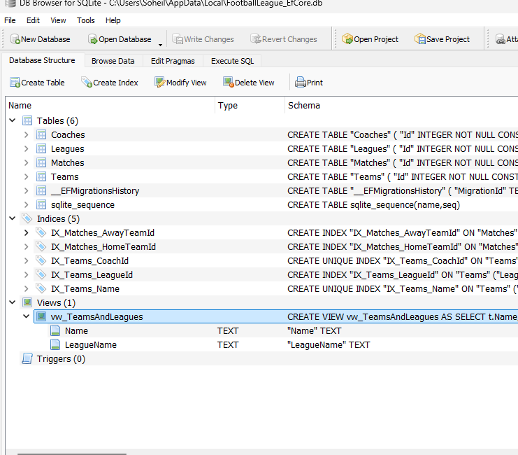Screen dimensions: 518x455
Task: Click the Modify View icon
Action: point(160,83)
